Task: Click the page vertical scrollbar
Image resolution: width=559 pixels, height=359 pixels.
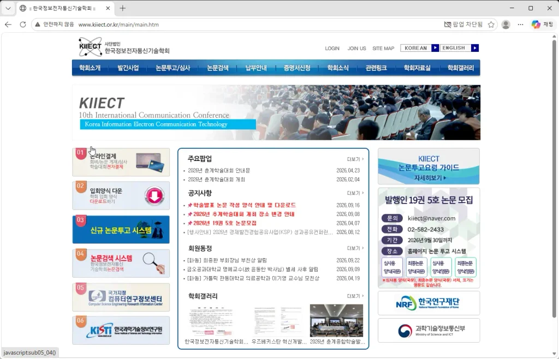Action: click(554, 178)
